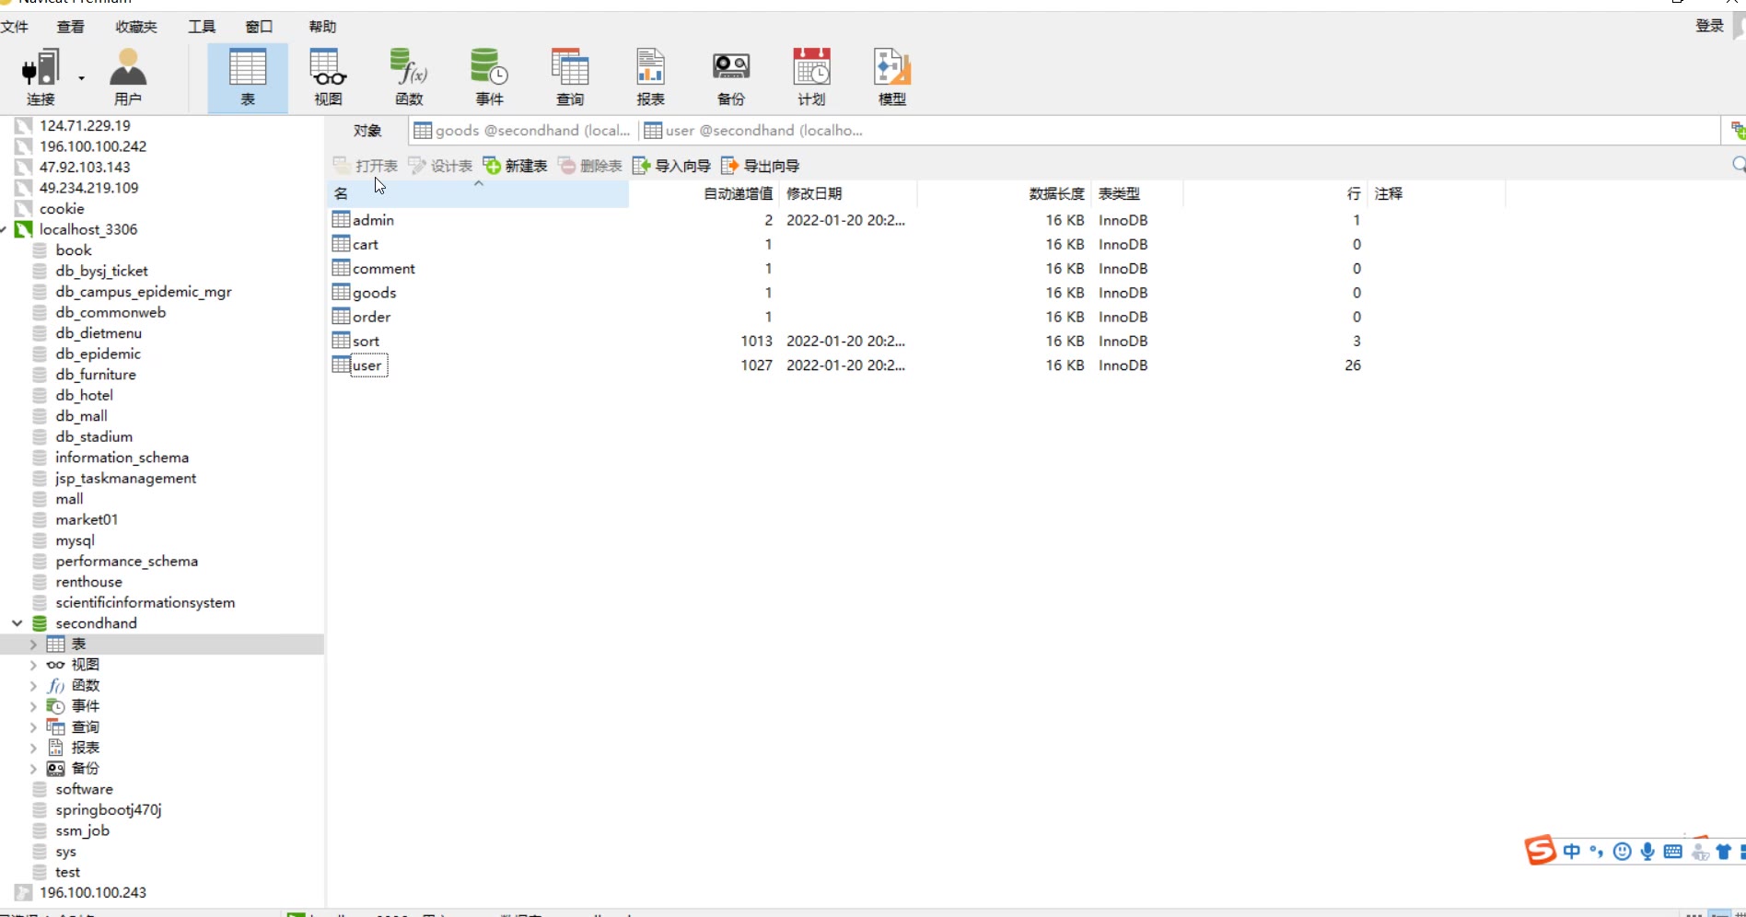Click the order table icon

[341, 316]
